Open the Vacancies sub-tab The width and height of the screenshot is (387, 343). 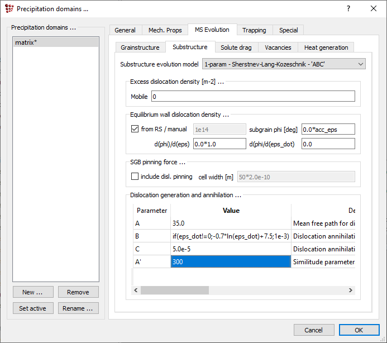(278, 47)
